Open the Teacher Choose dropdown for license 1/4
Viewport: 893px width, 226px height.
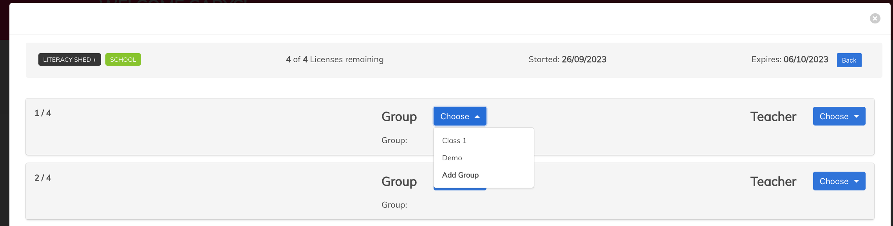click(839, 116)
